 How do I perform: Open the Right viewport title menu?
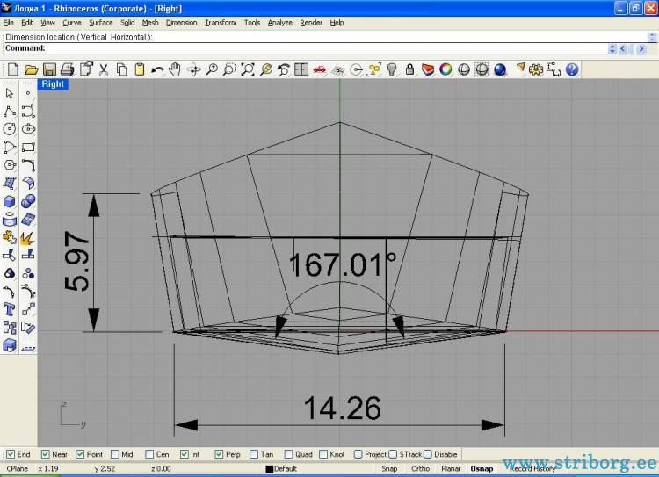53,84
